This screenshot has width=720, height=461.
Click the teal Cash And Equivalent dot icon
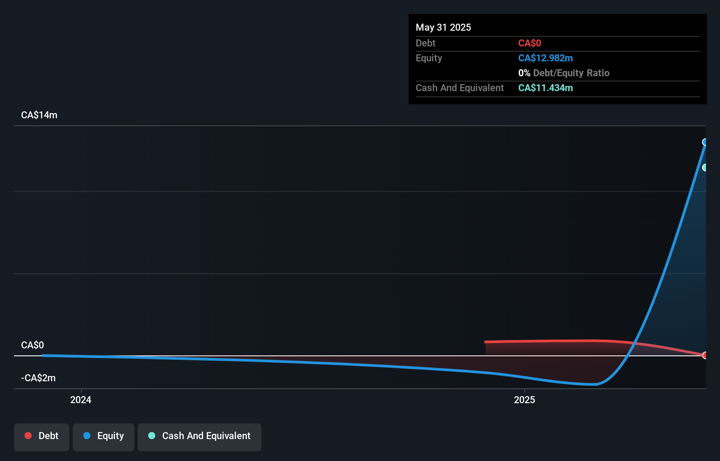pyautogui.click(x=151, y=436)
